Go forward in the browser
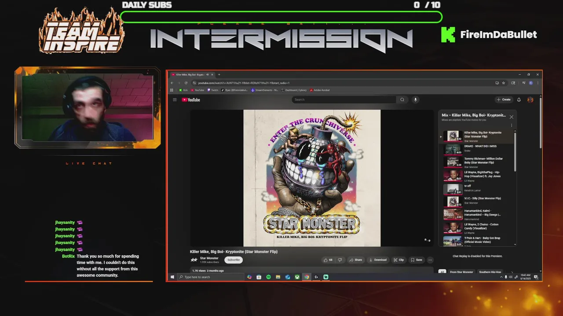This screenshot has height=316, width=563. [x=179, y=83]
